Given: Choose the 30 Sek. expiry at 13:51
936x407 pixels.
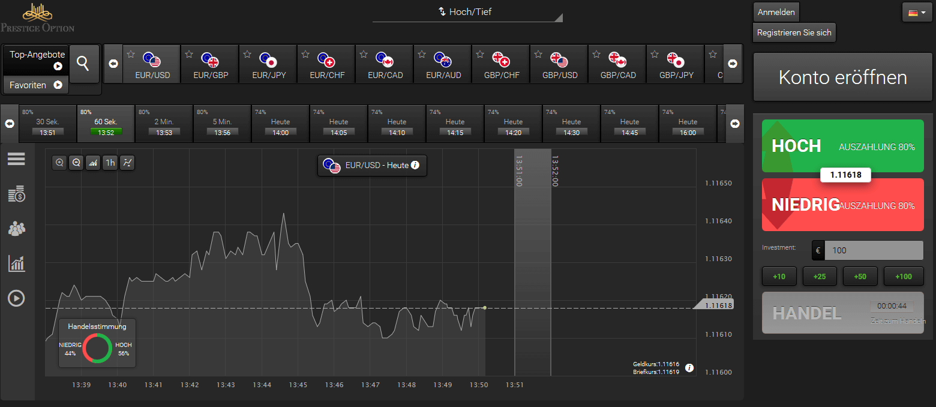Looking at the screenshot, I should pos(47,124).
